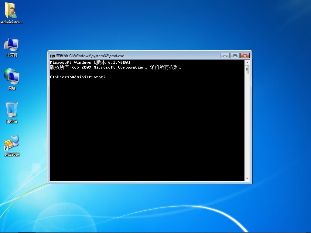Select the 网络 desktop icon
The image size is (311, 233).
point(12,79)
